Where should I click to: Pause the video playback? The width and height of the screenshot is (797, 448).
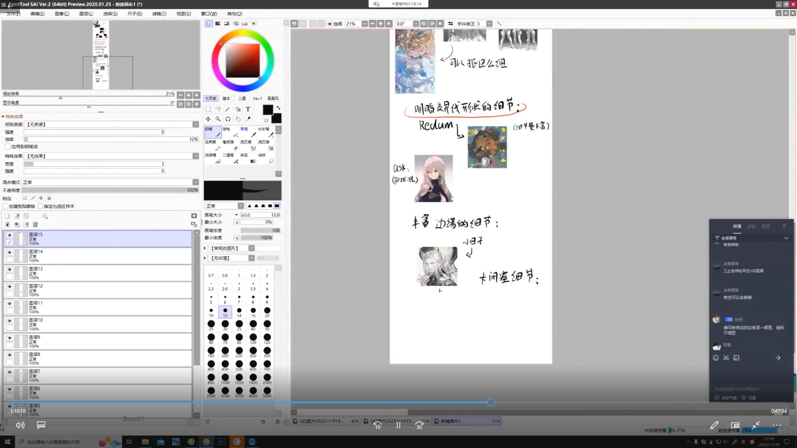[x=398, y=425]
